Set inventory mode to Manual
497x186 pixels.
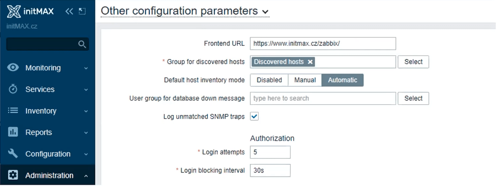tap(305, 80)
